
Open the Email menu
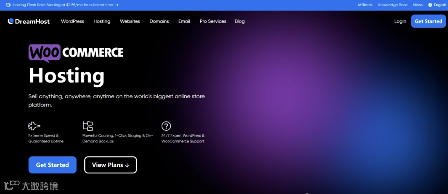(x=184, y=21)
